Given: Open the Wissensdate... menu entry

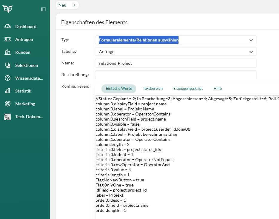Looking at the screenshot, I should pos(29,78).
